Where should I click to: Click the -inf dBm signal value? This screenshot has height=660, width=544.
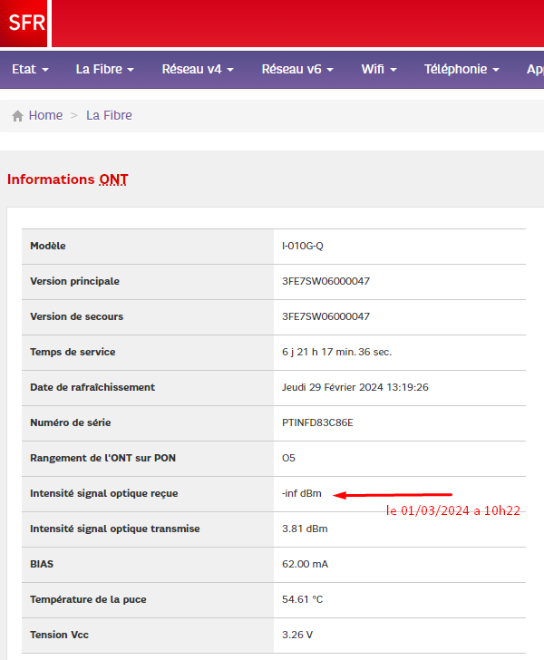[302, 493]
